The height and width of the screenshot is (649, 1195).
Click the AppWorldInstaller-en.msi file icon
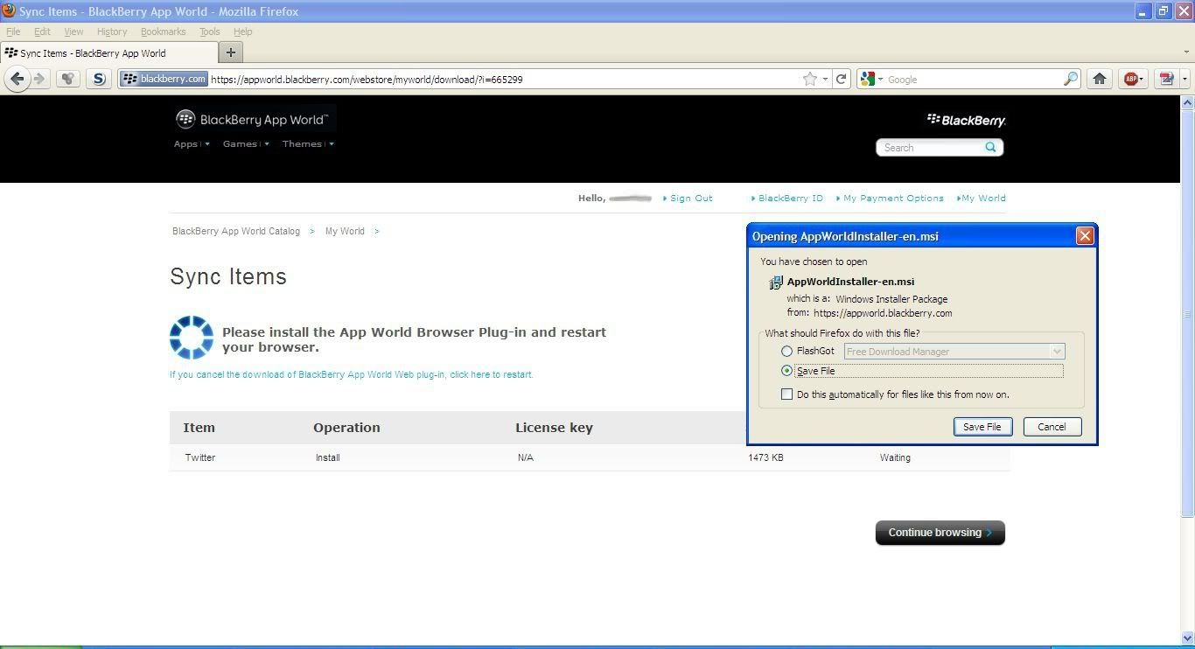(x=775, y=283)
